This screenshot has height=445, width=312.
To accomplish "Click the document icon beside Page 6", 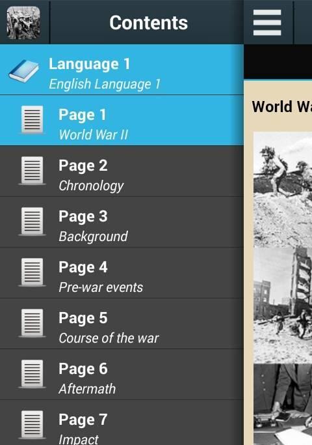I will pos(32,374).
